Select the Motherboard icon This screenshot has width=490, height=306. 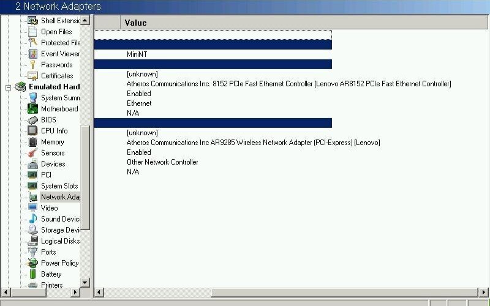(x=32, y=109)
